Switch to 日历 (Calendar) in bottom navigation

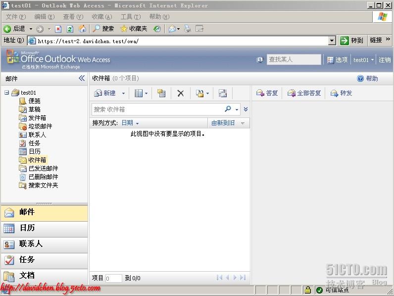[x=44, y=228]
